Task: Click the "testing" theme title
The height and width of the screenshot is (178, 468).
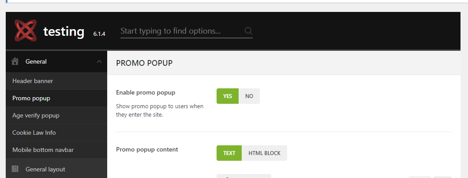Action: (64, 31)
